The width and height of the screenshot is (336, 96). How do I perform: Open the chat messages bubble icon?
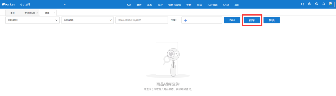(x=317, y=4)
